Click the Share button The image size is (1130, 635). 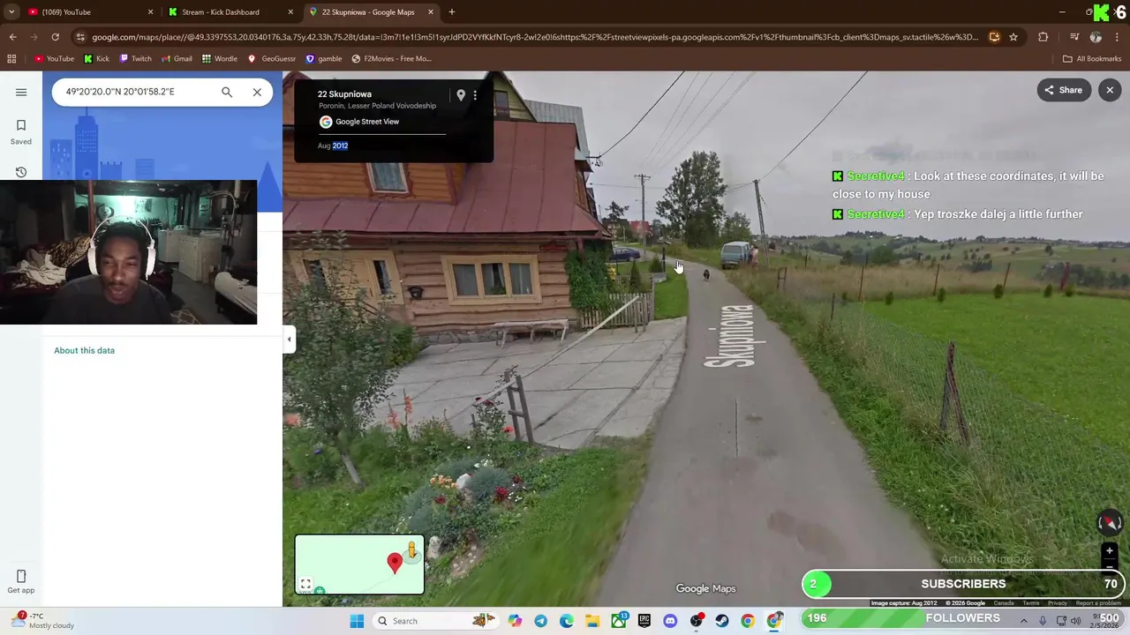point(1064,90)
